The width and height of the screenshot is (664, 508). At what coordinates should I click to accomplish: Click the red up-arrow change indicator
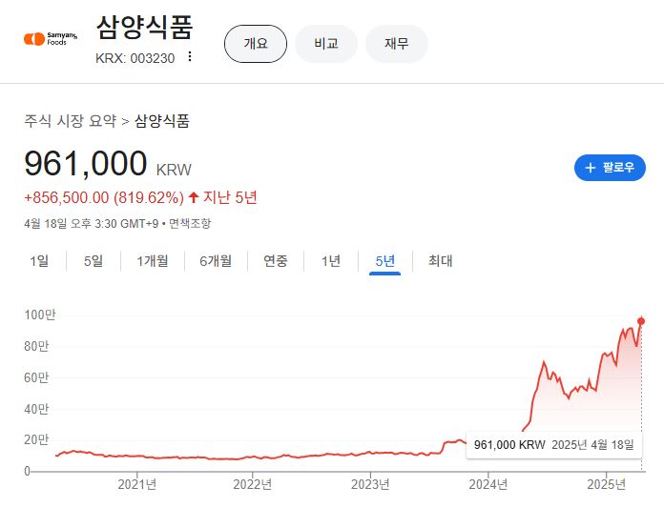point(194,197)
